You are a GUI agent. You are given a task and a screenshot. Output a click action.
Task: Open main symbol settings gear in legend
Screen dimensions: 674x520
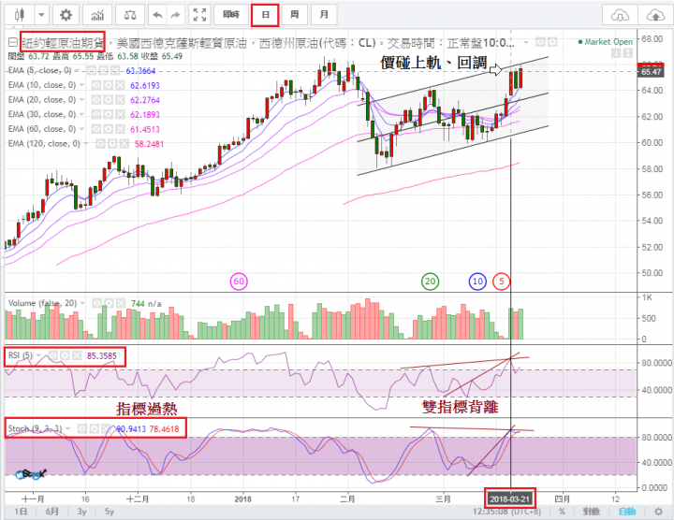pyautogui.click(x=552, y=42)
